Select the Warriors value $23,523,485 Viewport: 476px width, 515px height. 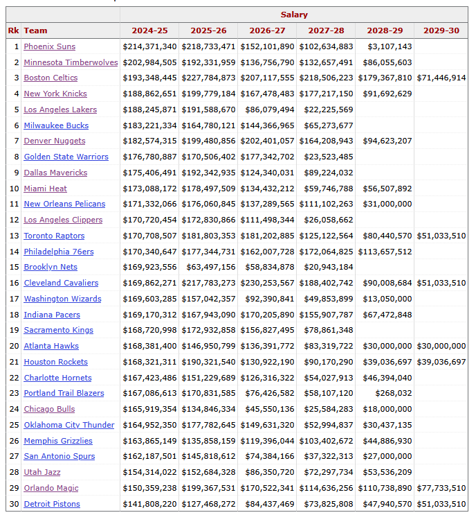pos(329,157)
